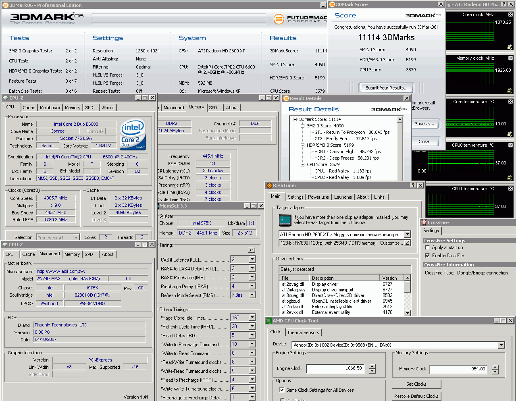Select the GT1 - Return To Proxycon result
This screenshot has width=516, height=401.
click(352, 132)
